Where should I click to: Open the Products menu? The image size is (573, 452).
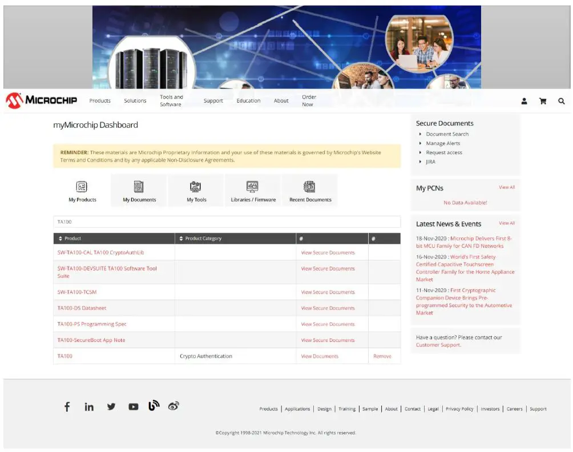100,100
